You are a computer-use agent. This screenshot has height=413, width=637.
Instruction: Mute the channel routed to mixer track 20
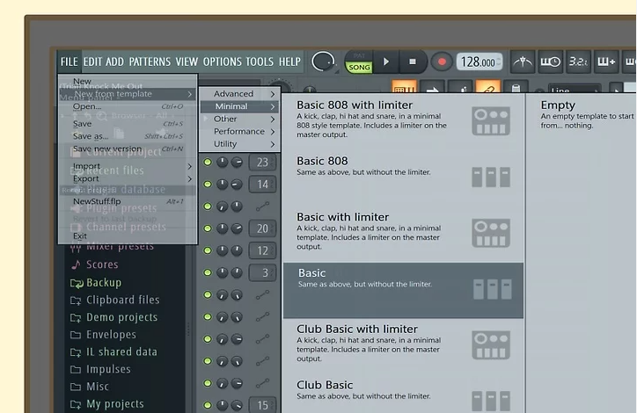tap(208, 228)
